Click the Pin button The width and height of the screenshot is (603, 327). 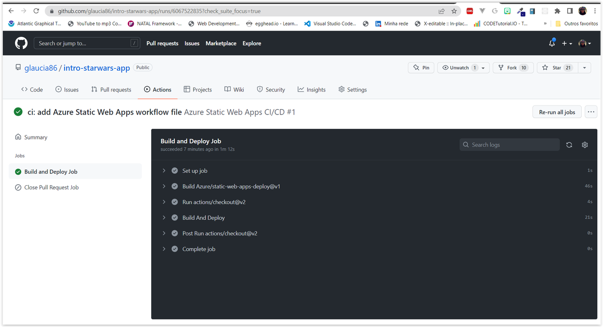pos(421,68)
